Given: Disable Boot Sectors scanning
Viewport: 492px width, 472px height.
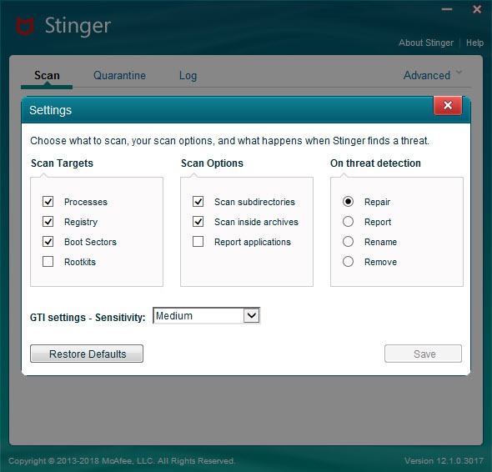Looking at the screenshot, I should pyautogui.click(x=48, y=242).
